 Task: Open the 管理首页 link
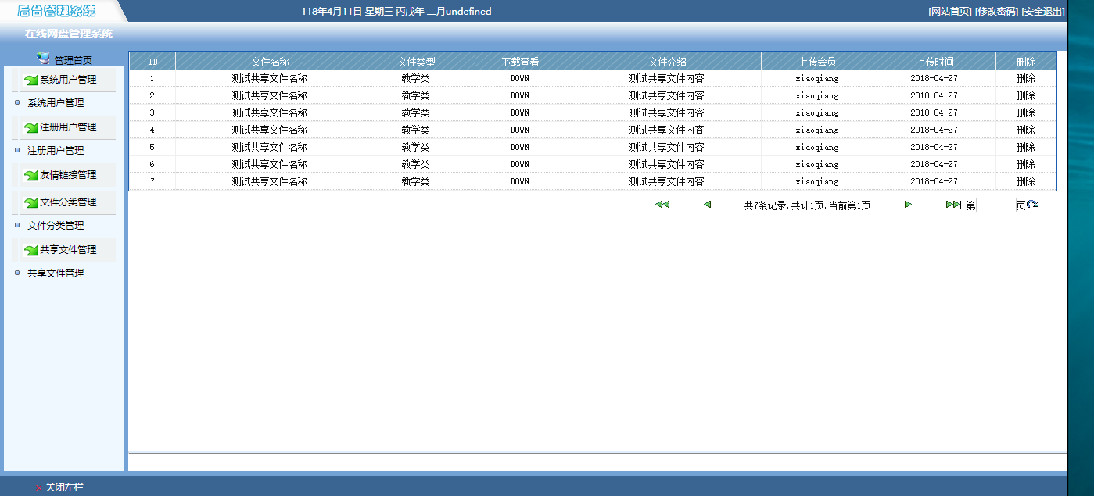click(x=73, y=60)
